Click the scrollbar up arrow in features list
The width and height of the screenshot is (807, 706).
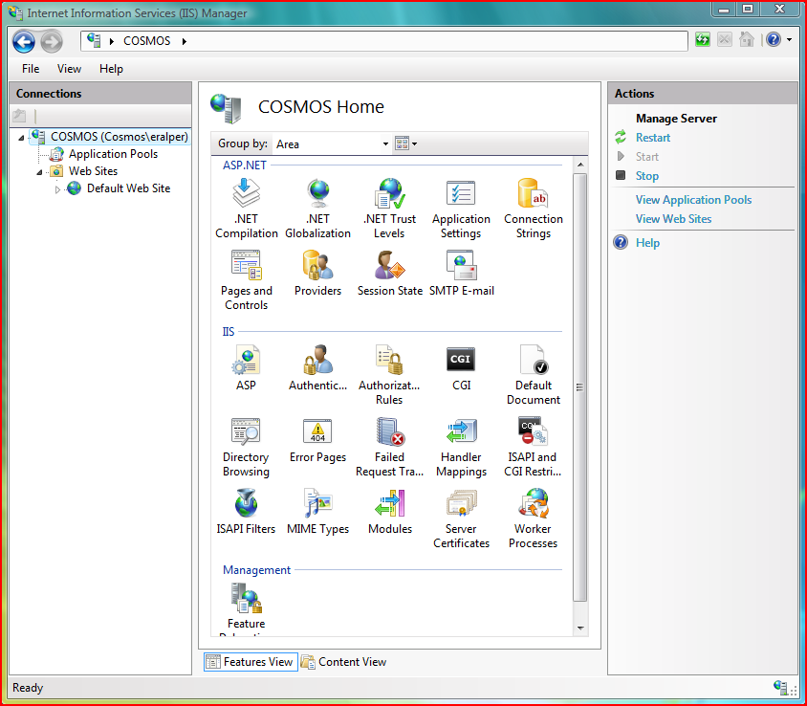[x=580, y=165]
